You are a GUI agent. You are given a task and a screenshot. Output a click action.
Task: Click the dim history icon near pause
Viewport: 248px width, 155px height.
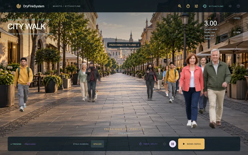[x=164, y=144]
